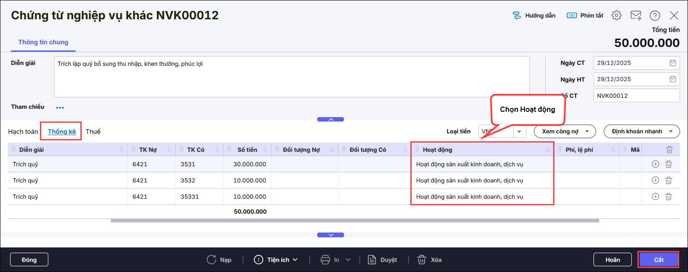Expand the Tiện ích menu
This screenshot has height=272, width=688.
click(276, 260)
